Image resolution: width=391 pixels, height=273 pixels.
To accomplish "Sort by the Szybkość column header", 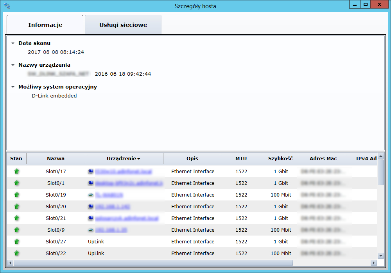I will click(280, 159).
